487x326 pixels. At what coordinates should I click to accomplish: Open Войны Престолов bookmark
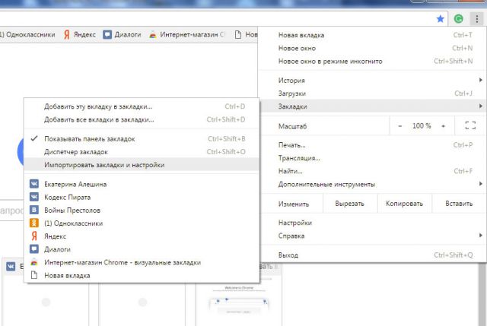(x=142, y=210)
